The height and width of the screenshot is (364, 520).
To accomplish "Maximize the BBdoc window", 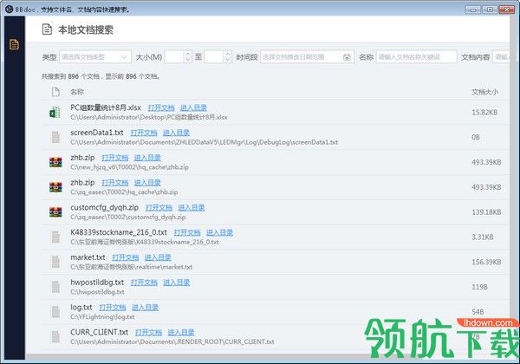I will pyautogui.click(x=490, y=10).
